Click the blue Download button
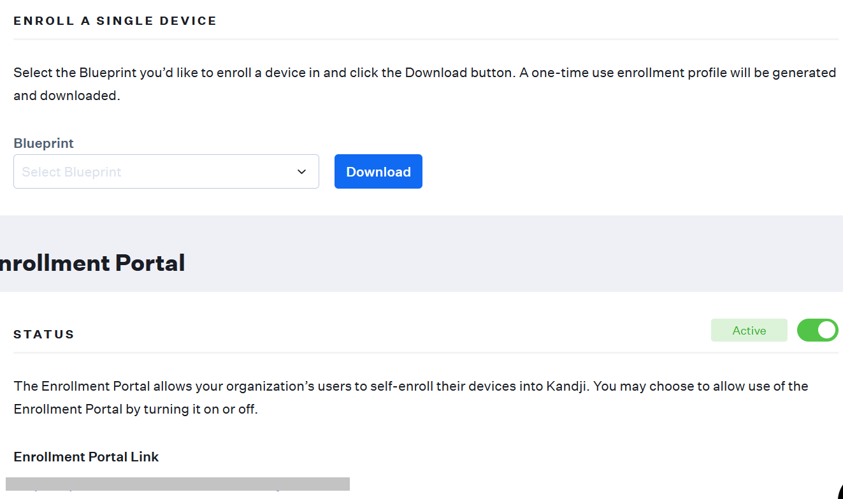Viewport: 843px width, 499px height. tap(378, 171)
